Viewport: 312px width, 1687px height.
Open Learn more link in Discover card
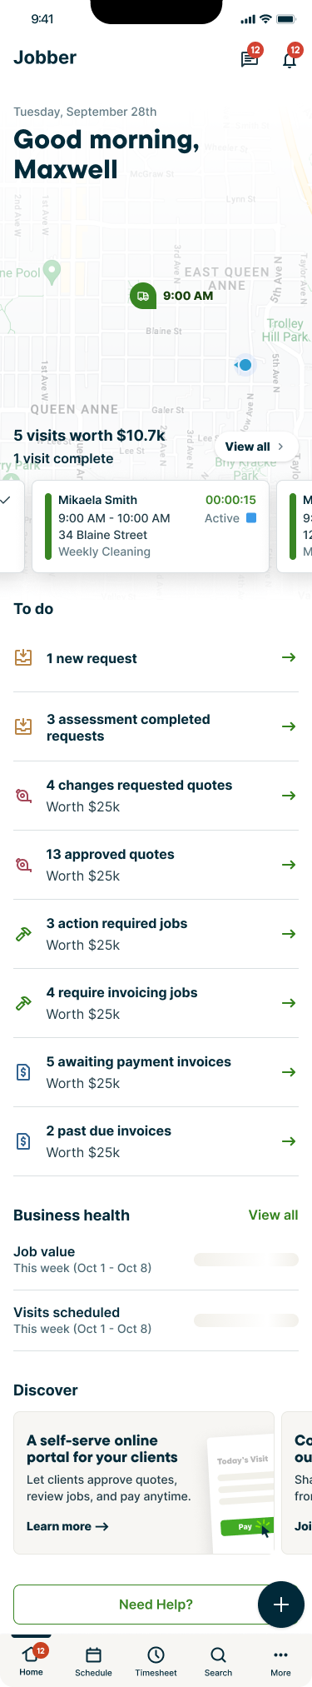pyautogui.click(x=67, y=1526)
